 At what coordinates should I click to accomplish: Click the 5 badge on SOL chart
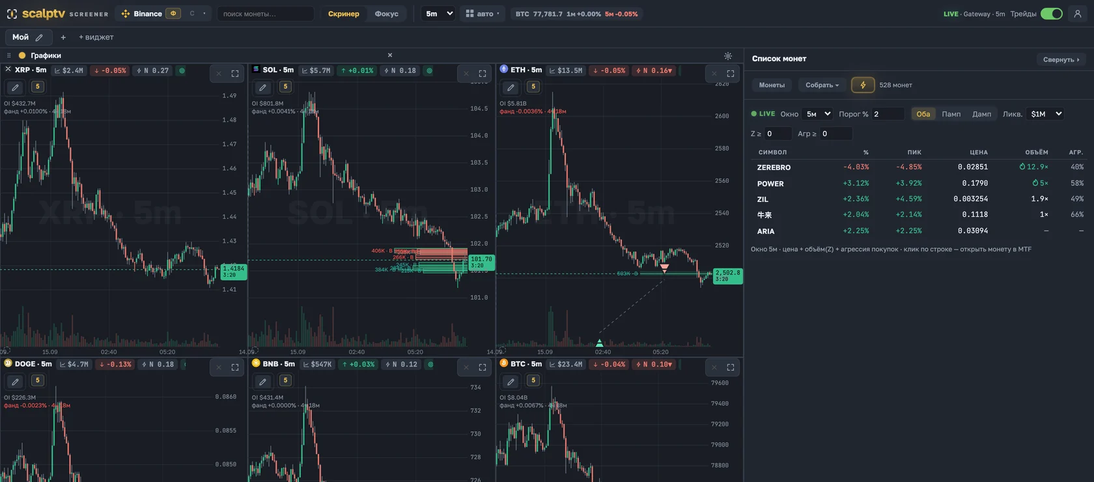[285, 87]
